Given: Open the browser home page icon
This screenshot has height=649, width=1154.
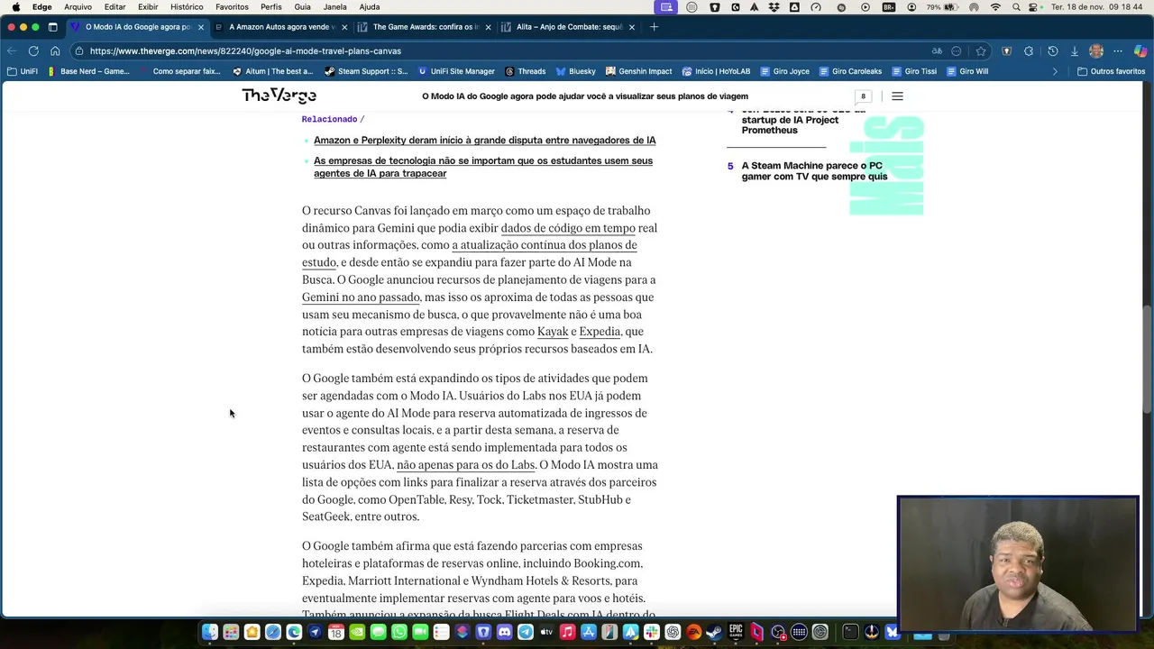Looking at the screenshot, I should pyautogui.click(x=55, y=51).
